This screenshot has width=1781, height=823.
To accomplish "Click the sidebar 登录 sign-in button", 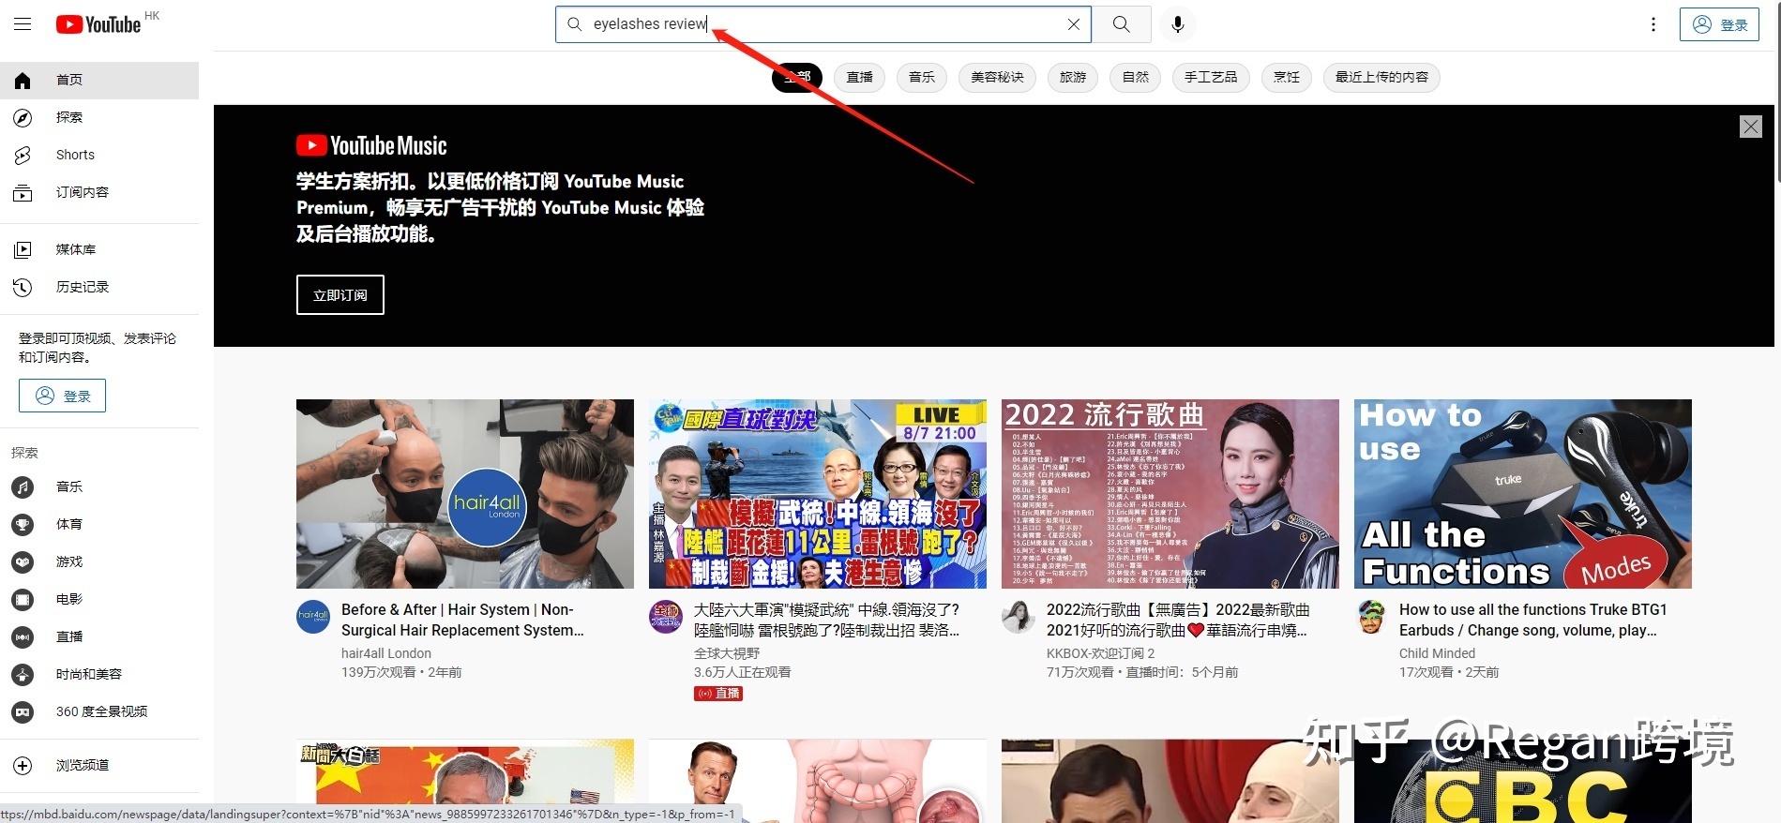I will [x=63, y=396].
